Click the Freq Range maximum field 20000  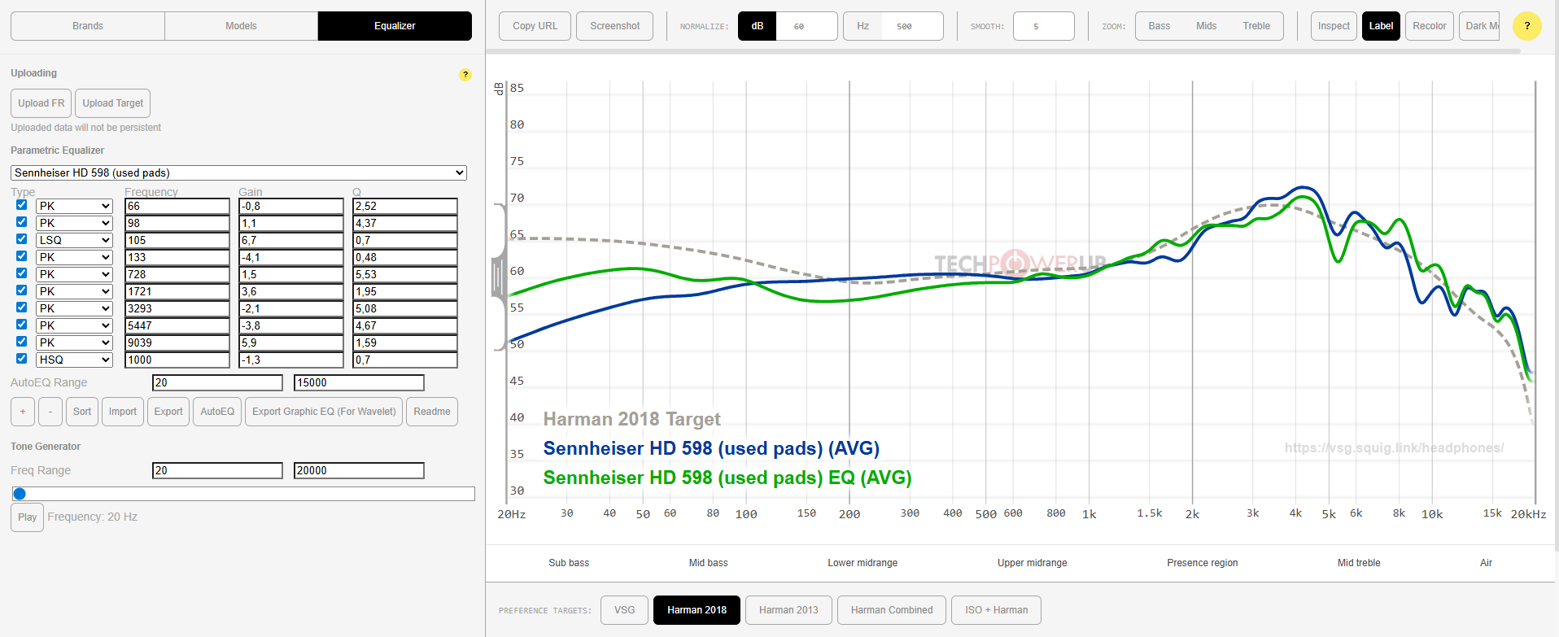(x=359, y=470)
